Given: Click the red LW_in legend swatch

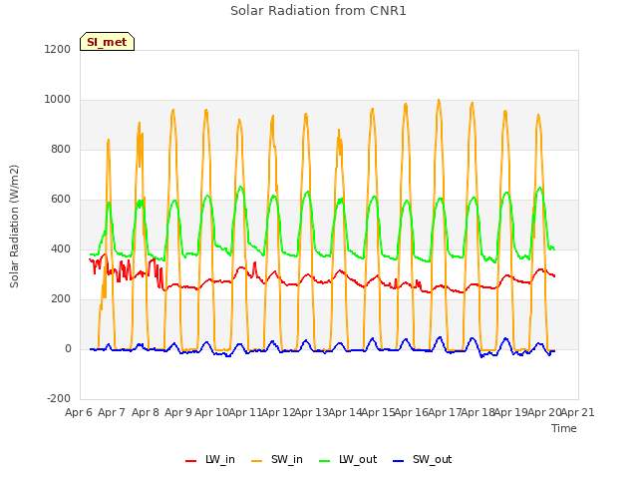Looking at the screenshot, I should (x=190, y=461).
